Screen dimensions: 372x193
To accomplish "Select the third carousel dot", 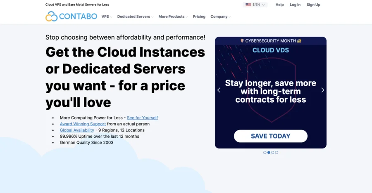I will 273,153.
